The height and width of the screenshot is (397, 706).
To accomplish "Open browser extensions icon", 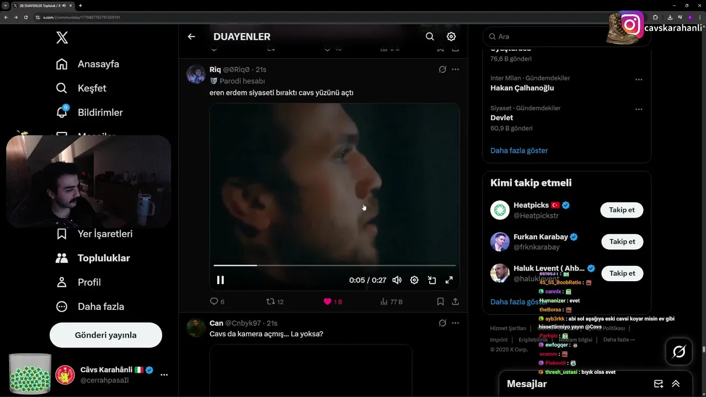I will (656, 17).
